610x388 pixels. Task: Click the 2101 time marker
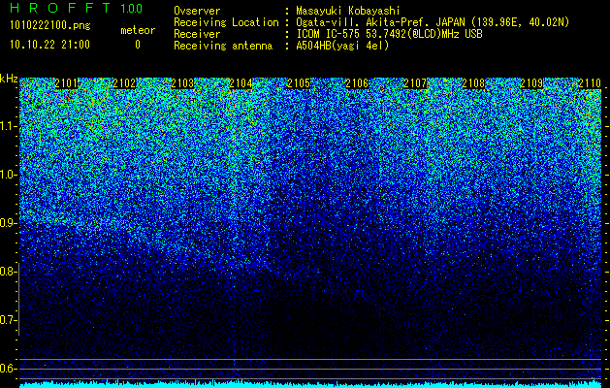point(66,83)
